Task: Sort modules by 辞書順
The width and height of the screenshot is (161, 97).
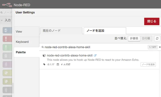Action: pyautogui.click(x=134, y=38)
